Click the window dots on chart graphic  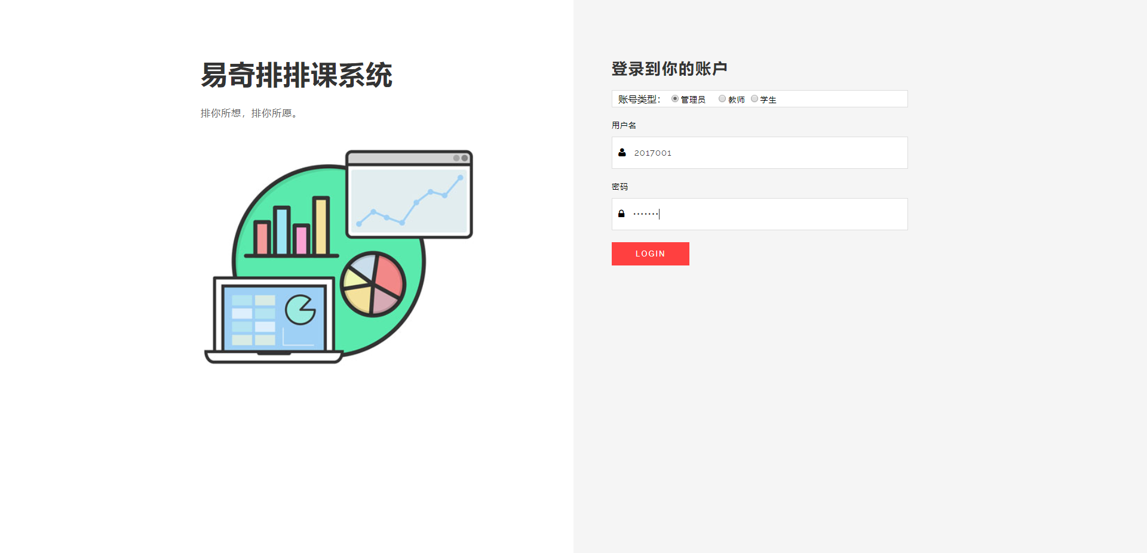point(460,158)
